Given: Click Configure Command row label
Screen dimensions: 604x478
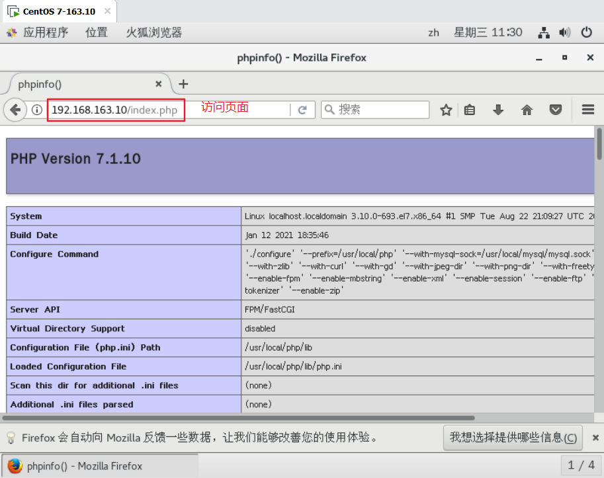Looking at the screenshot, I should tap(54, 254).
